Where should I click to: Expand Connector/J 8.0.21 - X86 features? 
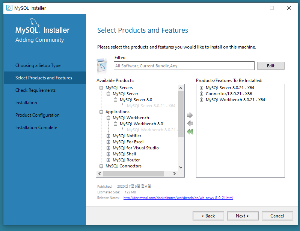[201, 94]
